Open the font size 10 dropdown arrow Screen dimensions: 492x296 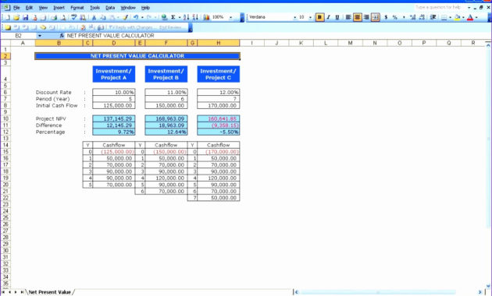310,17
